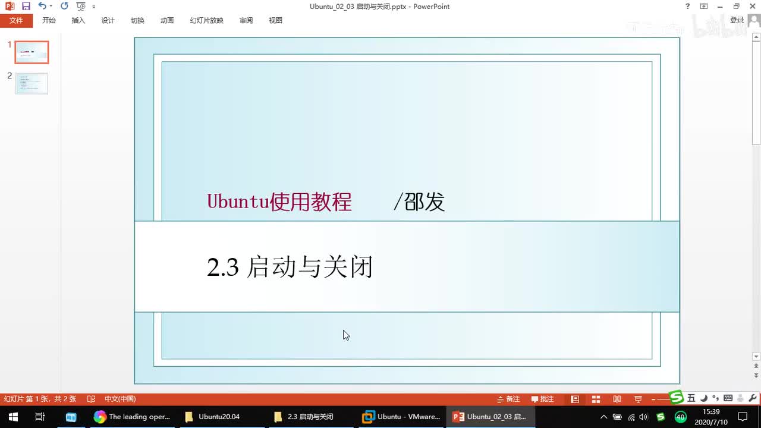Image resolution: width=761 pixels, height=428 pixels.
Task: Open the 审阅 ribbon tab
Action: [246, 20]
